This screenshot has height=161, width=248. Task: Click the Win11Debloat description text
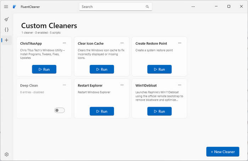pos(159,96)
